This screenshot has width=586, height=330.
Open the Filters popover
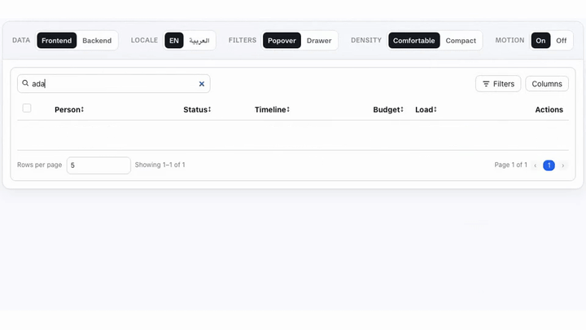(x=498, y=84)
